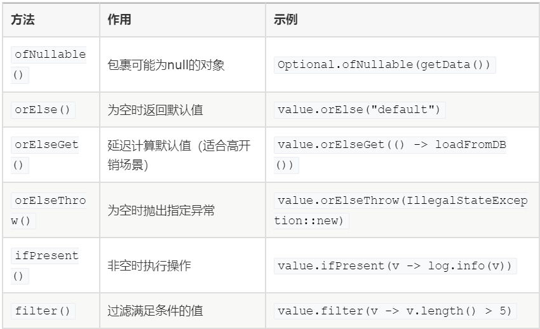Click the filter() method code
The height and width of the screenshot is (329, 540).
pyautogui.click(x=43, y=311)
